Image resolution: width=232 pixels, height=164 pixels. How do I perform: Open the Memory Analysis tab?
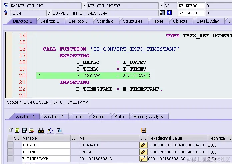pos(148,116)
